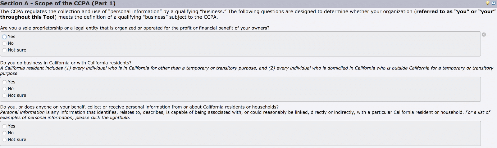Click the Section A header title
Image resolution: width=497 pixels, height=148 pixels.
[x=58, y=3]
